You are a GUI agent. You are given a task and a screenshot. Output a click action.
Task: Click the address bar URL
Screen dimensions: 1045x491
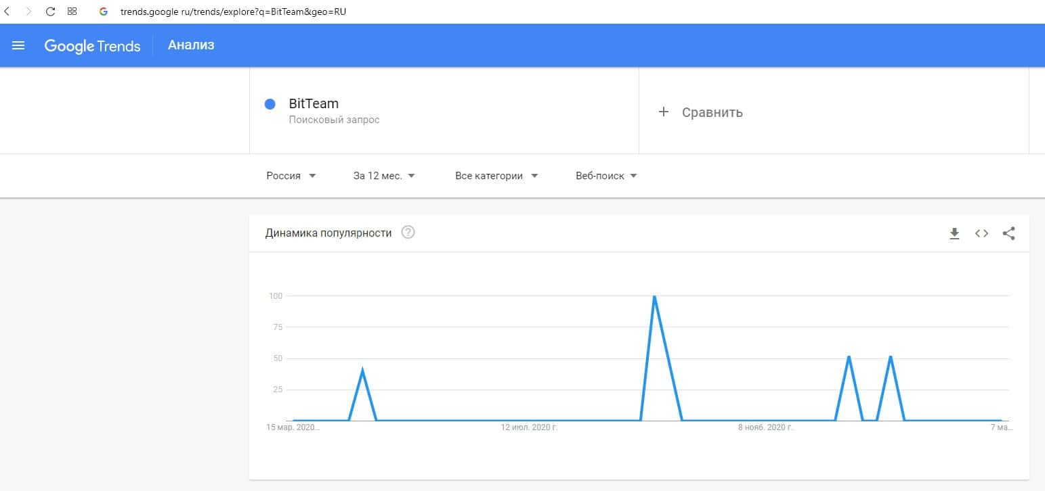coord(234,11)
